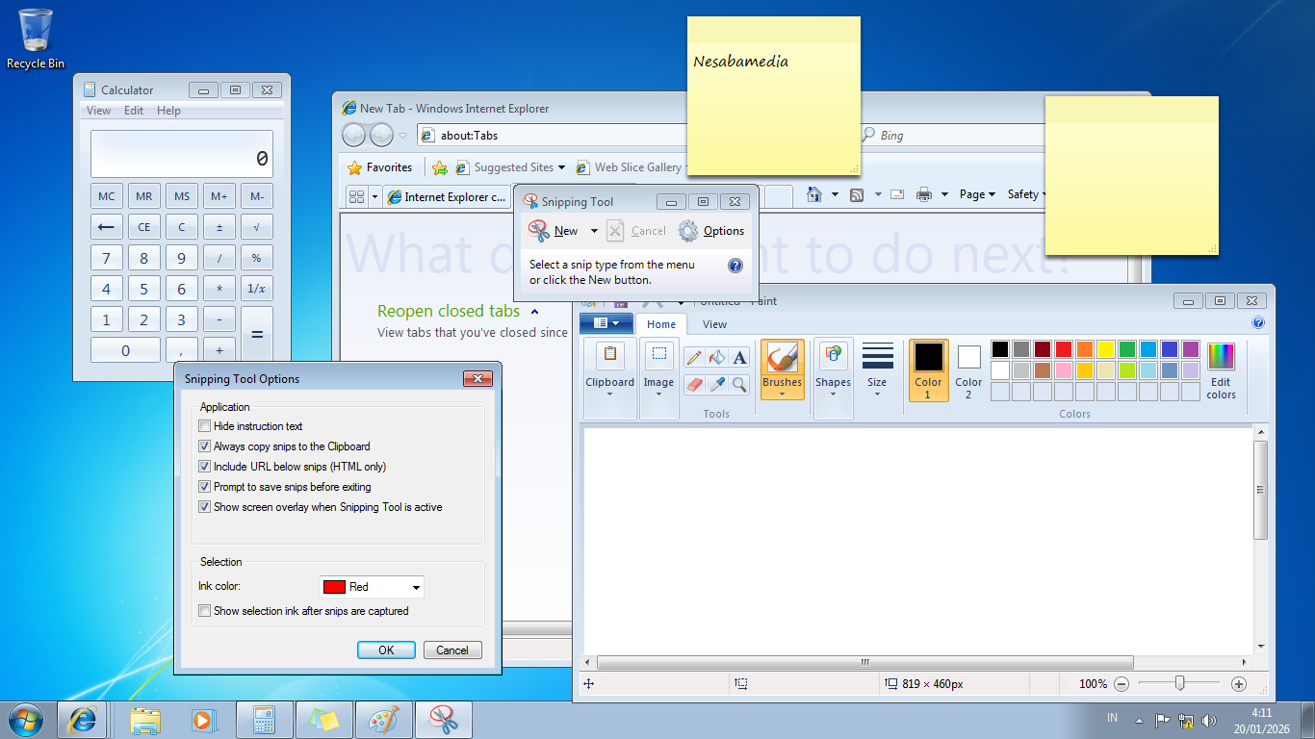Enable Hide instruction text checkbox

pyautogui.click(x=204, y=426)
